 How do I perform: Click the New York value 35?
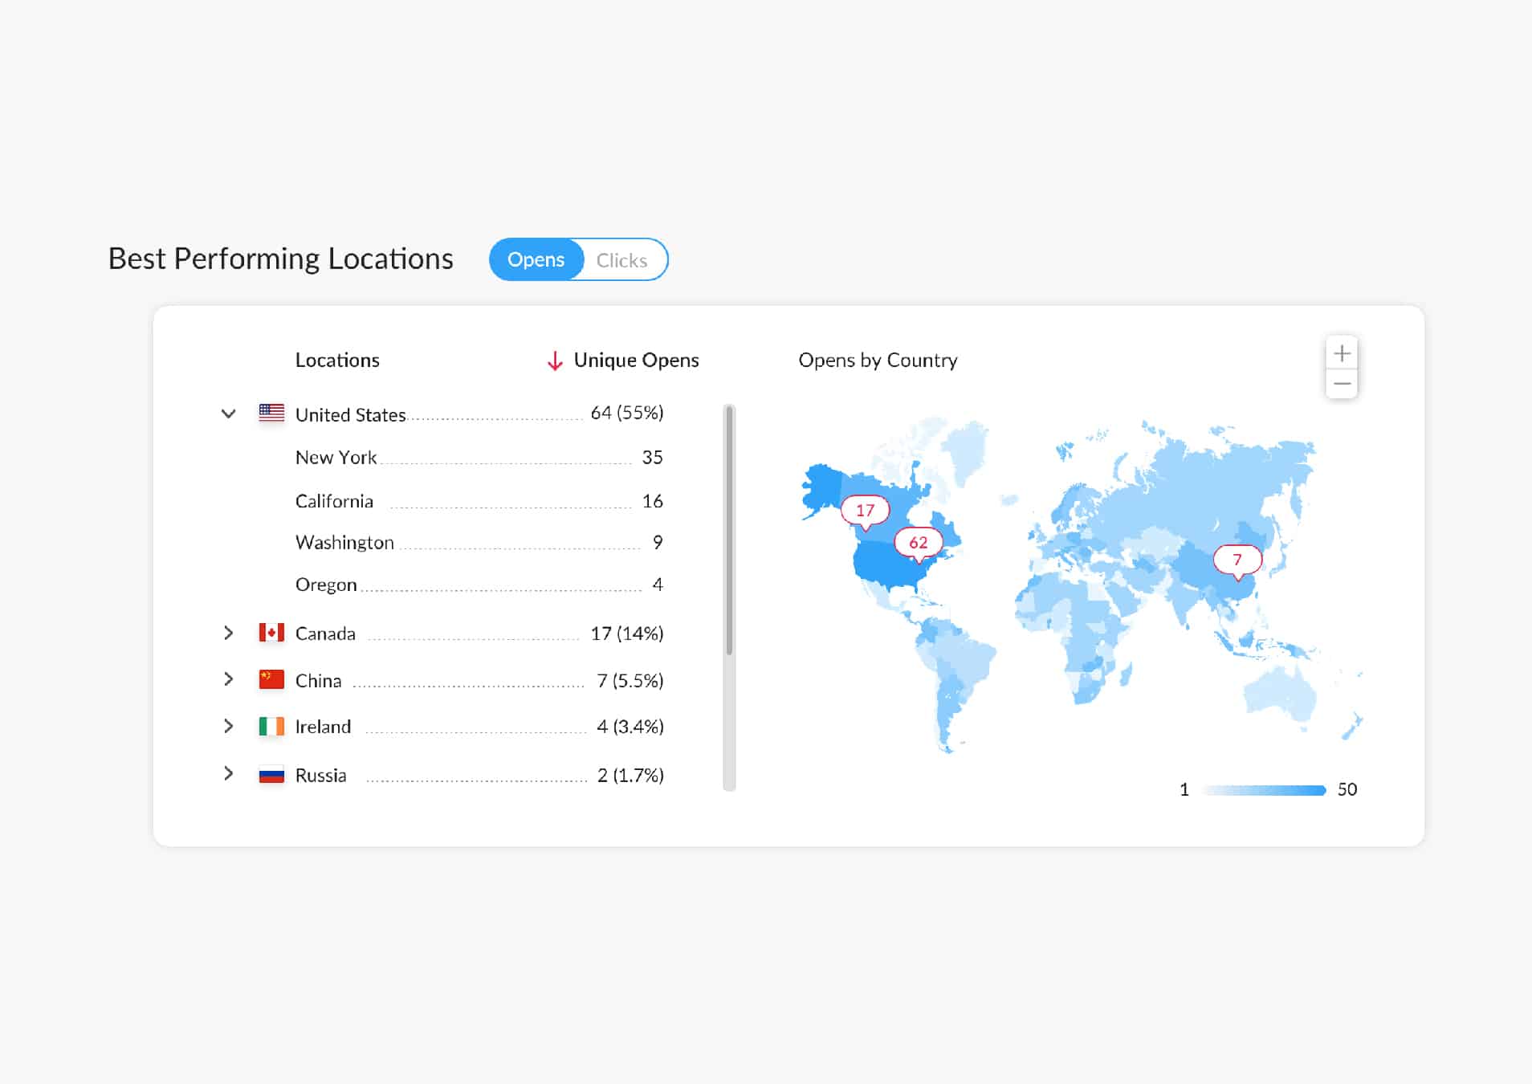[652, 458]
